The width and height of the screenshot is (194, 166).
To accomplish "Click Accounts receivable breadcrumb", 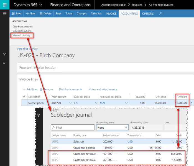I will pos(113,5).
